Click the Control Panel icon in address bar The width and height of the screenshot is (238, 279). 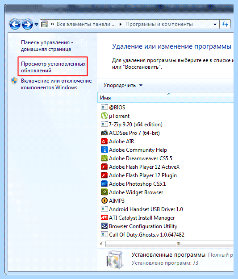45,24
